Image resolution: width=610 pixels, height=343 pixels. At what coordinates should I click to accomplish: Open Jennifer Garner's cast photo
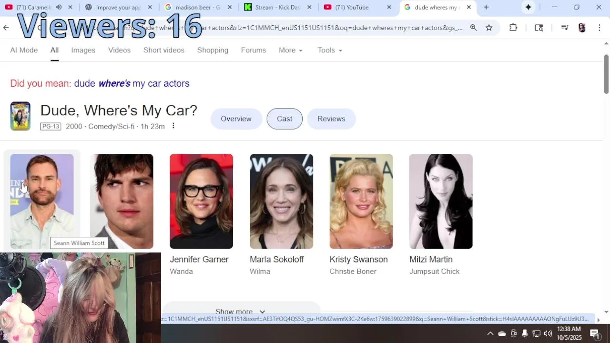(201, 201)
